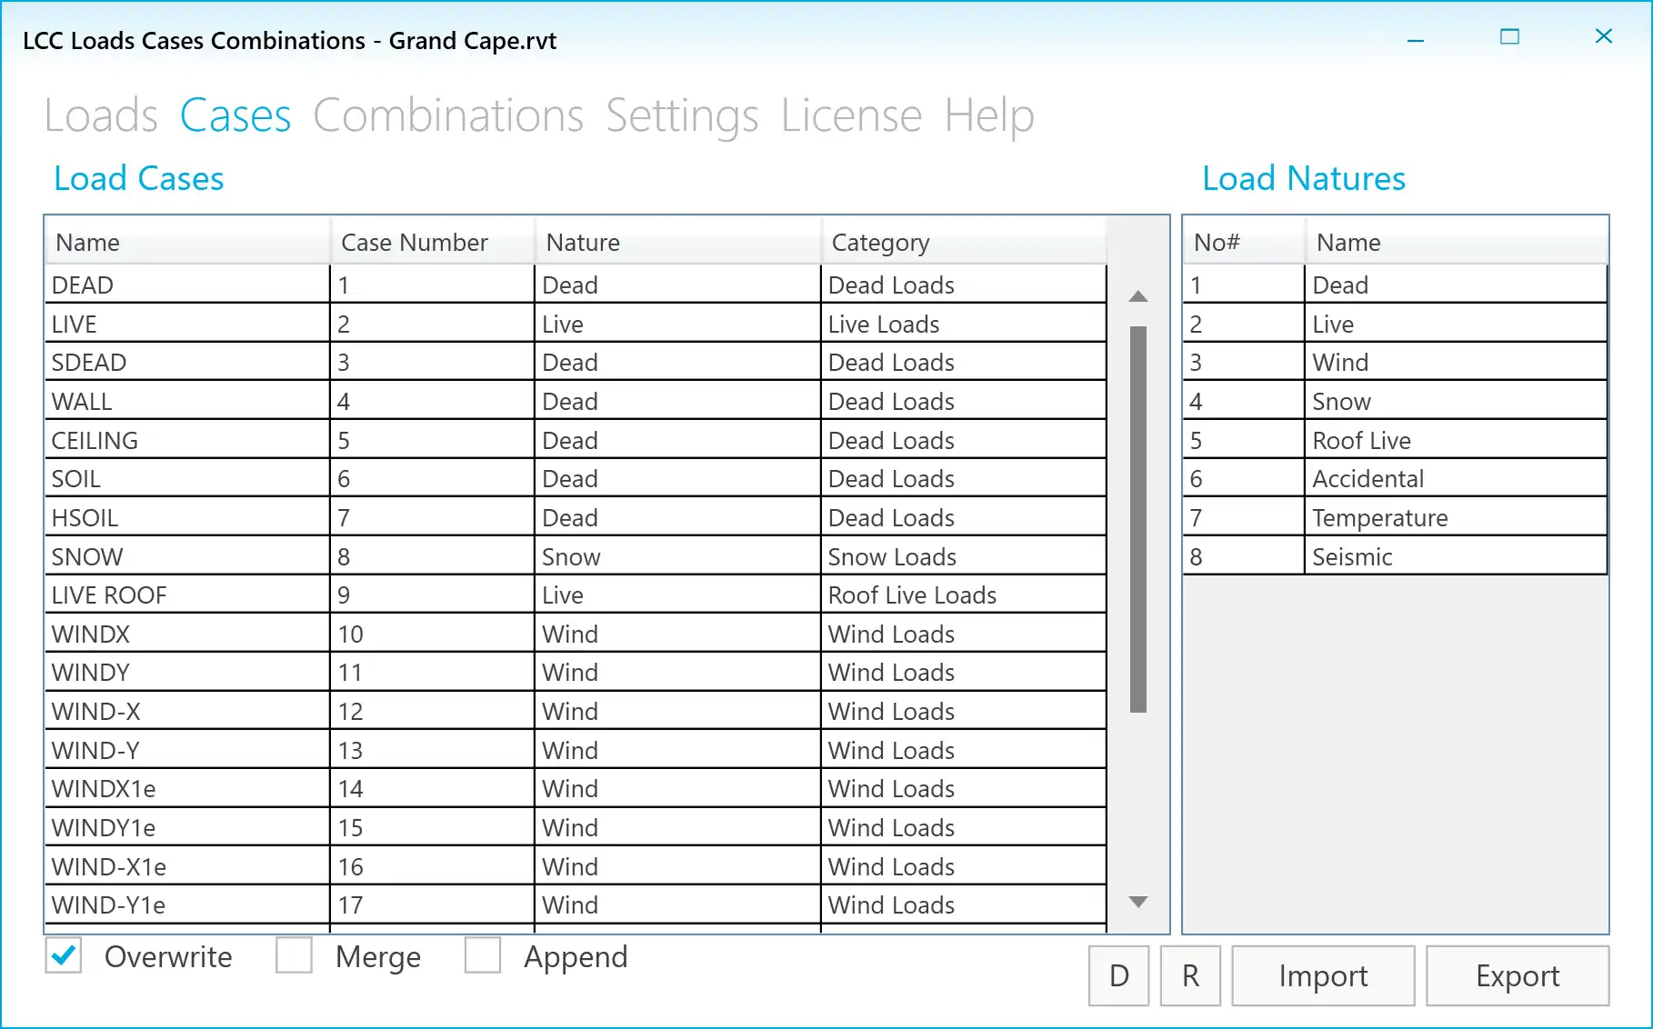Image resolution: width=1653 pixels, height=1029 pixels.
Task: Select Seismic nature row
Action: 1396,556
